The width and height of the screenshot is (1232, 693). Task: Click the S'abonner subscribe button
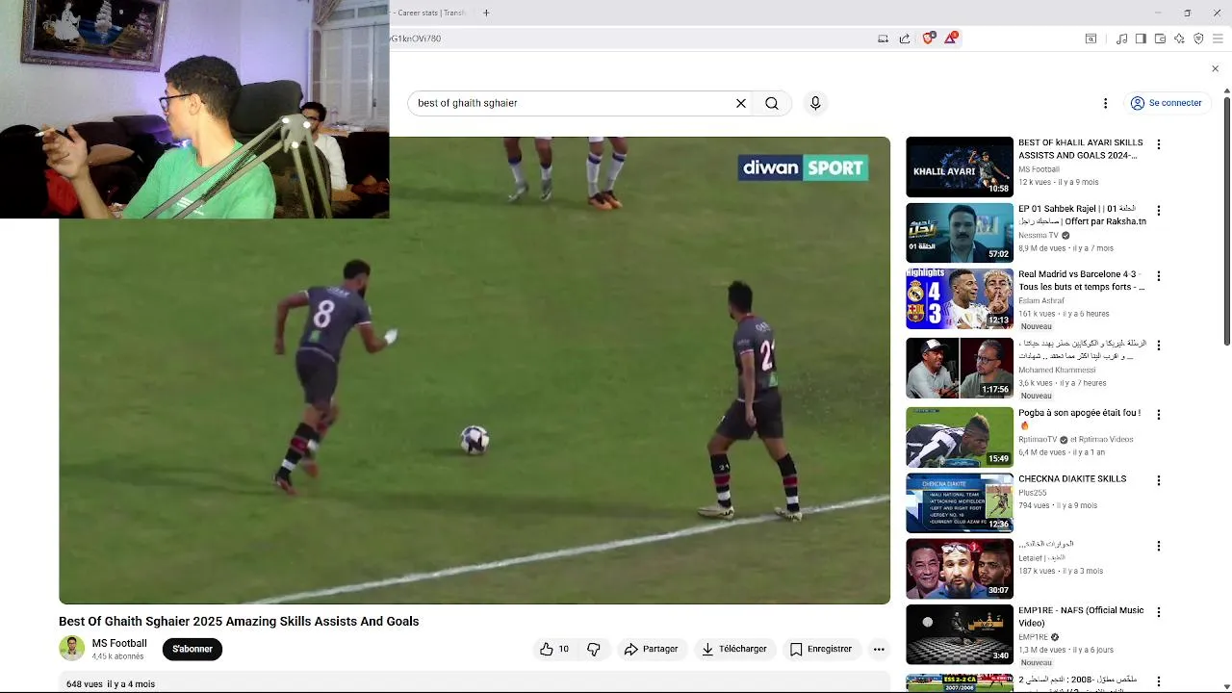(x=192, y=649)
